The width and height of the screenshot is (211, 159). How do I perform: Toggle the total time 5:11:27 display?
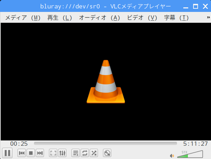pos(195,144)
